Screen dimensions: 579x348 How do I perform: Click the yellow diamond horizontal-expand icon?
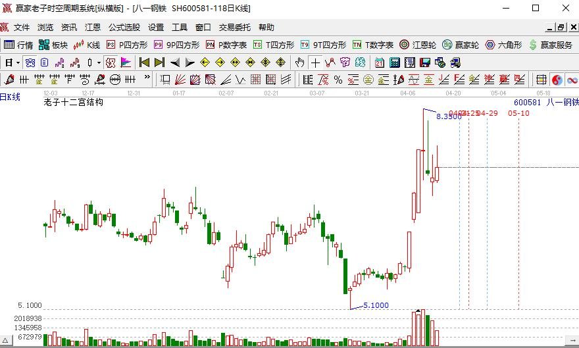(x=236, y=62)
